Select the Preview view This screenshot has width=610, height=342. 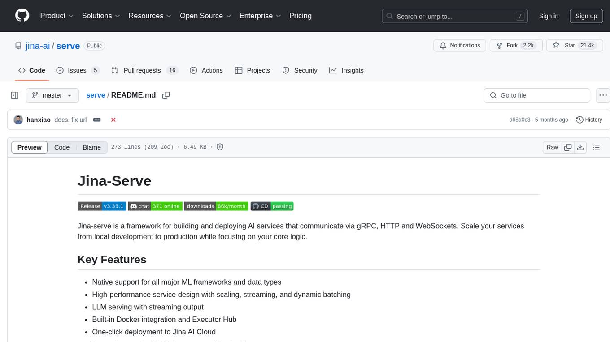(30, 147)
